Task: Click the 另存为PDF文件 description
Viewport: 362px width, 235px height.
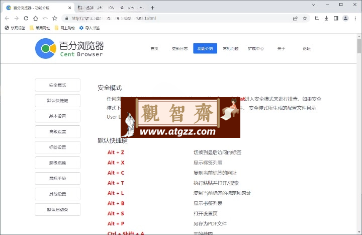Action: click(210, 223)
